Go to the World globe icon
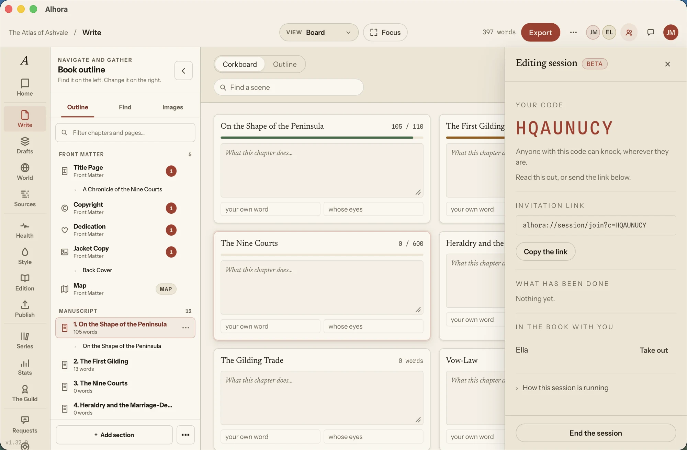 (25, 171)
